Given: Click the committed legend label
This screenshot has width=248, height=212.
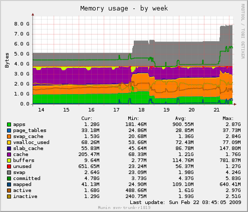Looking at the screenshot, I should (27, 178).
